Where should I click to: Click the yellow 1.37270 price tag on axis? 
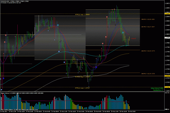(167, 76)
